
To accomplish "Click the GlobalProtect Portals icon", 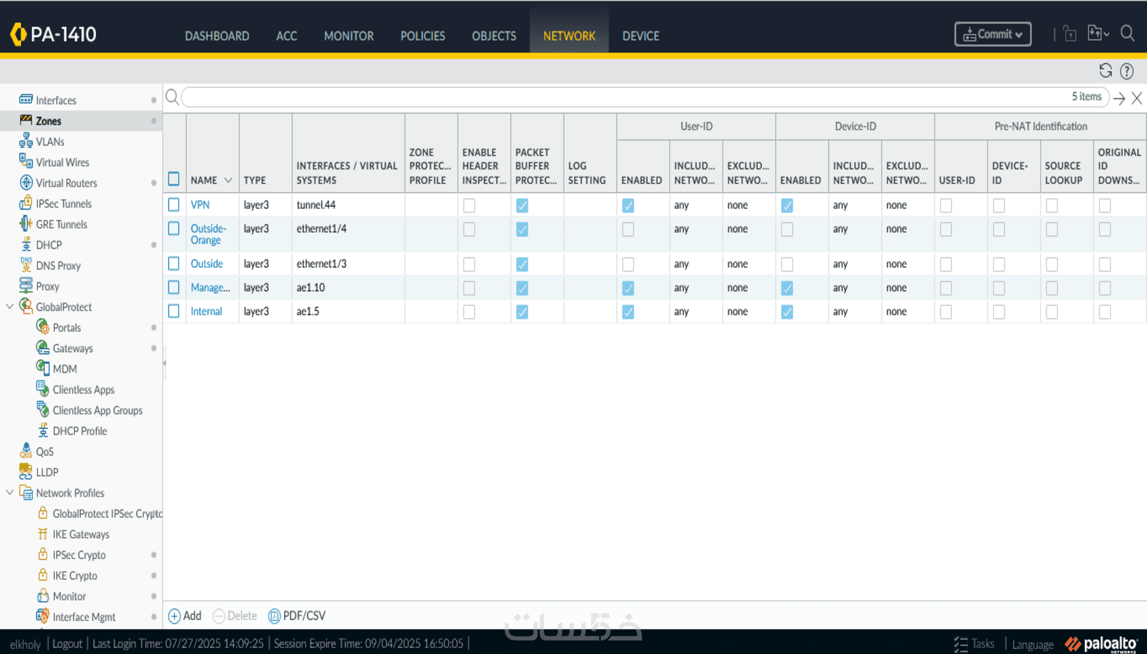I will coord(43,327).
